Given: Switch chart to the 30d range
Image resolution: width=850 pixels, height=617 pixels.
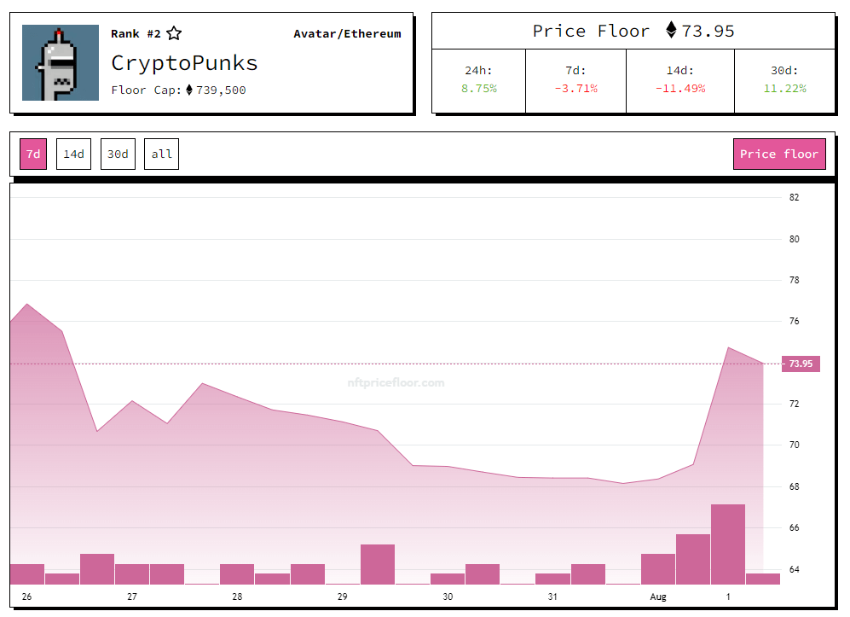Looking at the screenshot, I should [118, 154].
